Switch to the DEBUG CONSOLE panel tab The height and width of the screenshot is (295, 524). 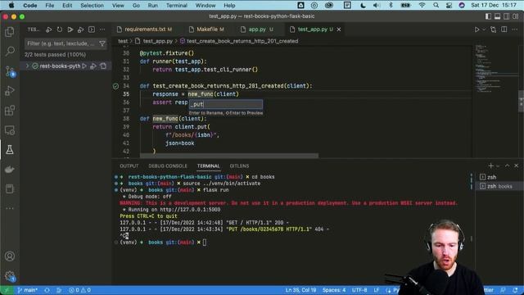click(168, 166)
